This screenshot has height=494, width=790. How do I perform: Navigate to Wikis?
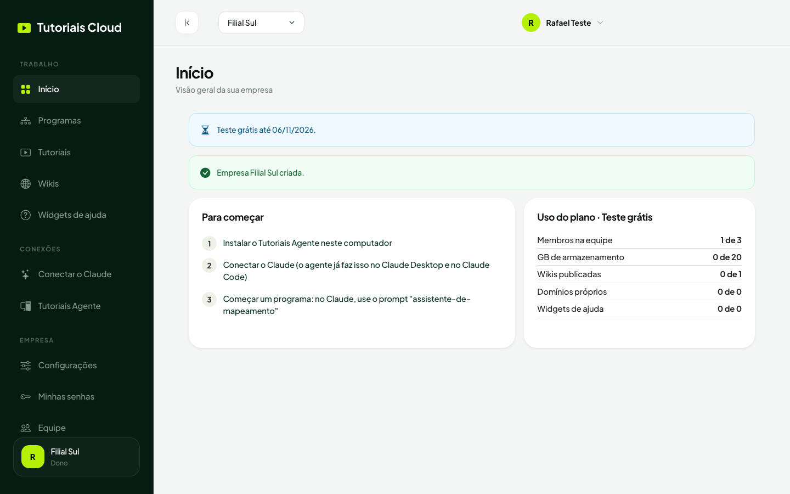coord(76,184)
